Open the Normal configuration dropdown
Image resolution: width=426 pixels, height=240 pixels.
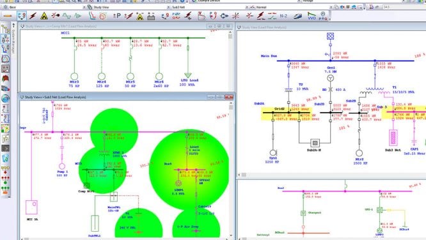(331, 7)
